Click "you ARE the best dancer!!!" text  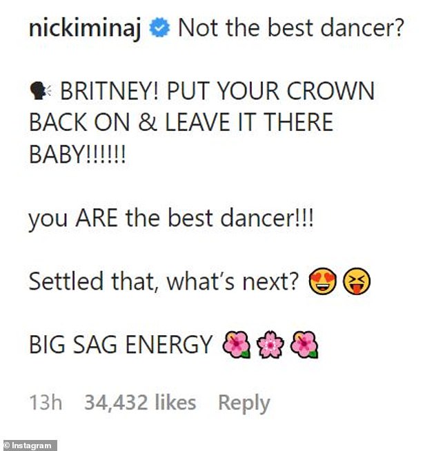pyautogui.click(x=171, y=219)
